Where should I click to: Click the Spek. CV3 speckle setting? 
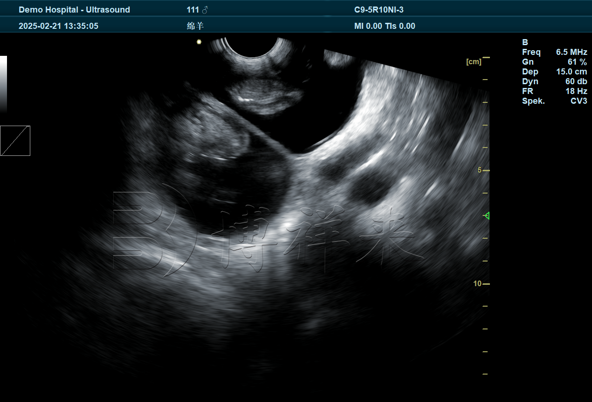point(554,101)
